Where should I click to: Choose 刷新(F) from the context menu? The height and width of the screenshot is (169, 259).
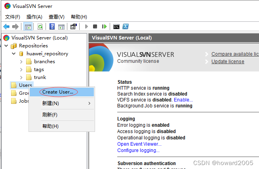coord(62,115)
